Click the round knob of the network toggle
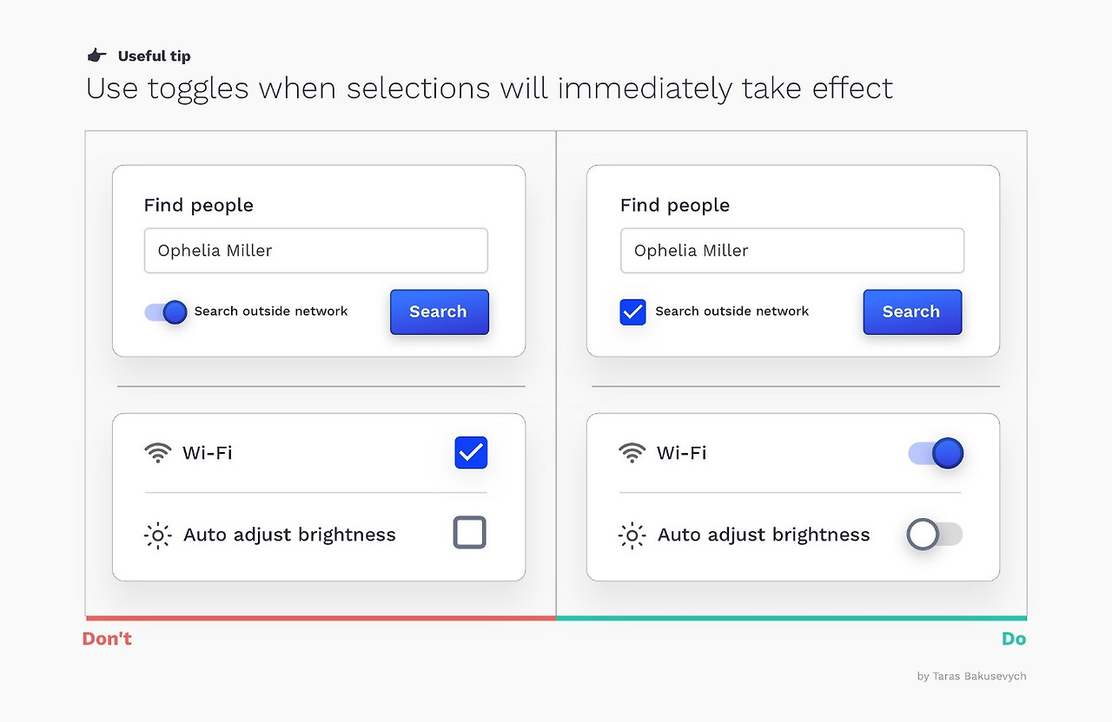Screen dimensions: 1112x722 click(x=174, y=312)
